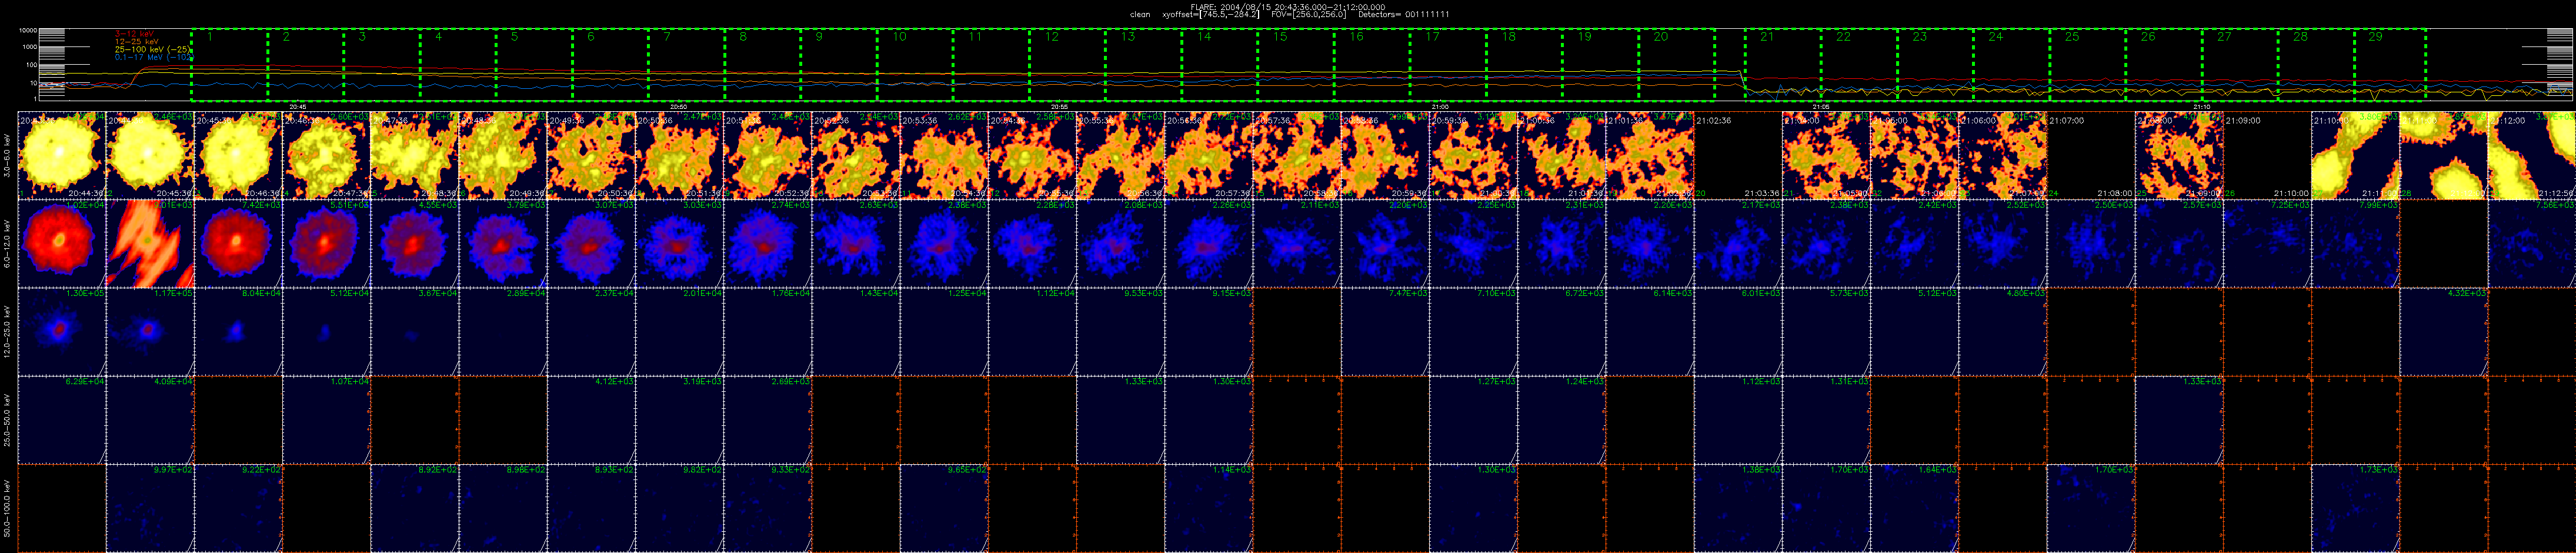The height and width of the screenshot is (553, 2576).
Task: Click the 3.0-6.0 keV row label
Action: coord(8,155)
